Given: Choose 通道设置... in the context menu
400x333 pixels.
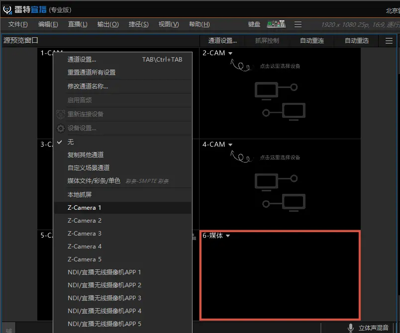Looking at the screenshot, I should (x=123, y=59).
